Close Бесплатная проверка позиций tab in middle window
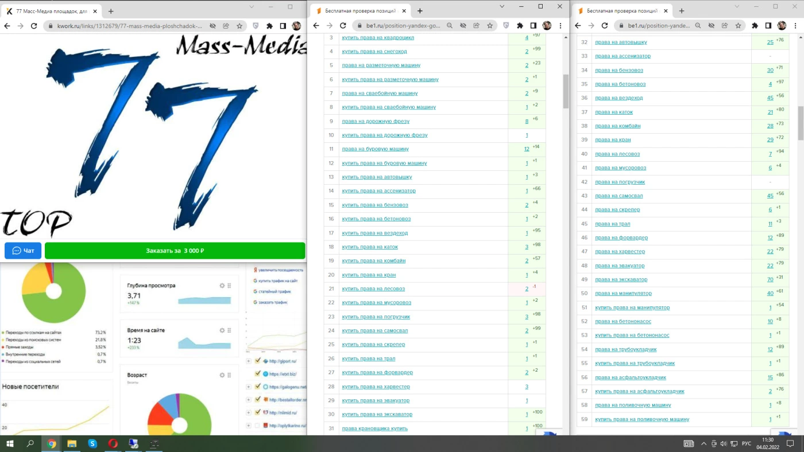This screenshot has height=452, width=804. [404, 11]
